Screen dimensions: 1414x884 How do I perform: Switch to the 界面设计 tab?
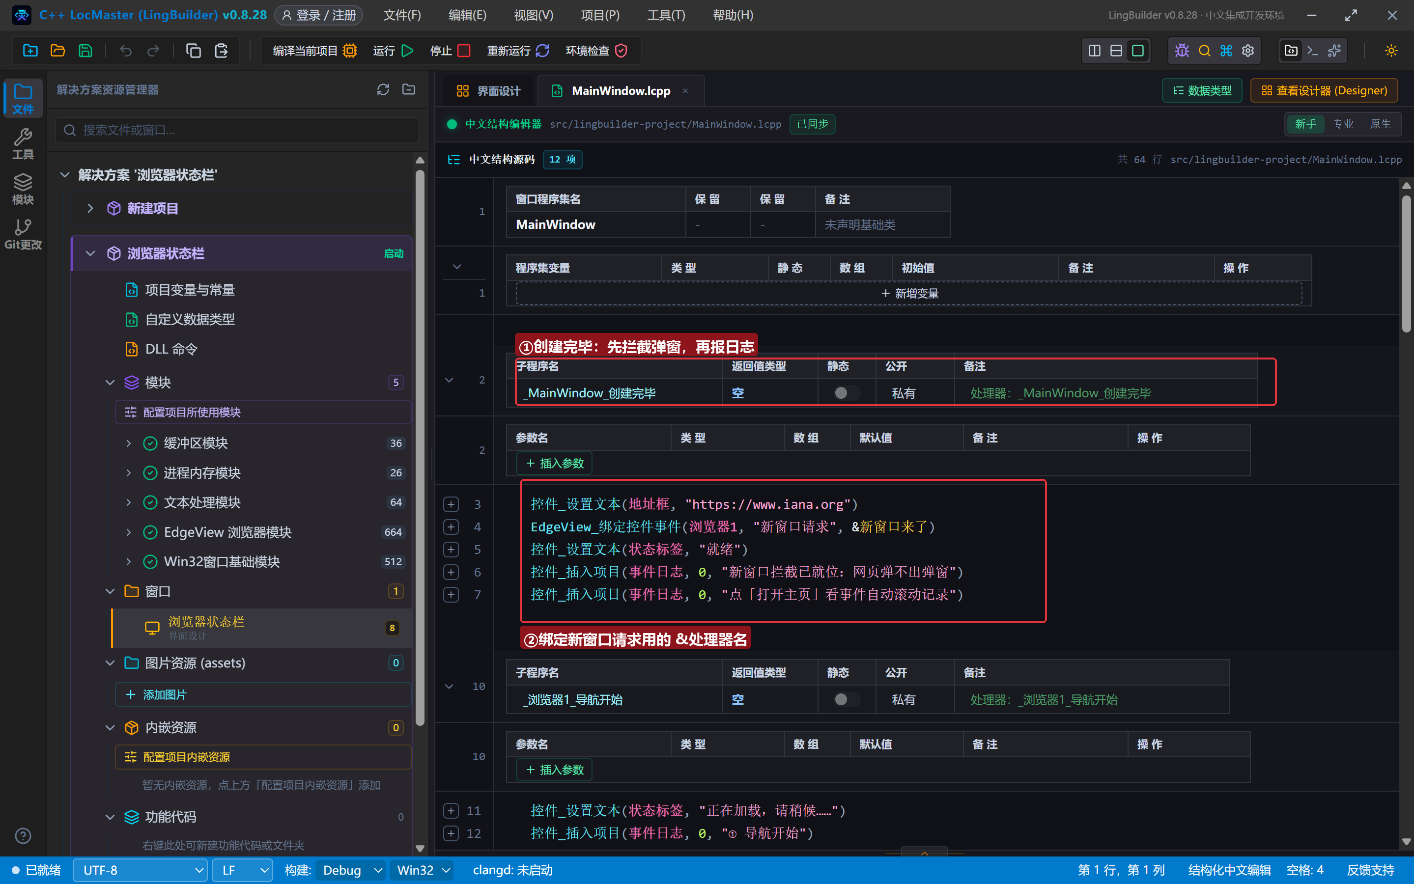click(x=488, y=91)
